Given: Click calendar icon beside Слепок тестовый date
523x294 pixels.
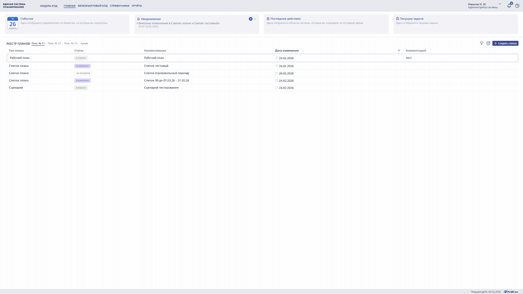Looking at the screenshot, I should [x=276, y=66].
